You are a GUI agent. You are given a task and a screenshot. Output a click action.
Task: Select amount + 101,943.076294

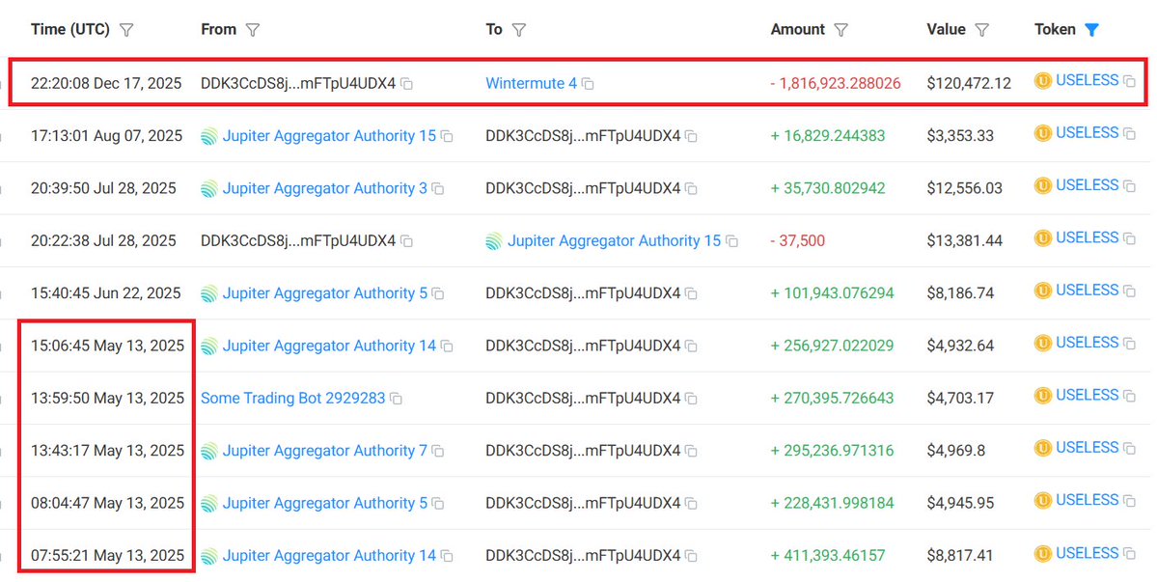pos(833,292)
